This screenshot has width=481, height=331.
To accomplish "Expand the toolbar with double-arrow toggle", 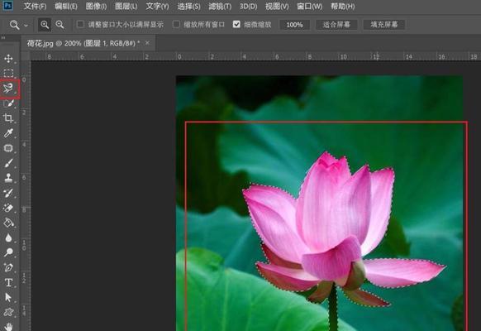I will (x=3, y=38).
